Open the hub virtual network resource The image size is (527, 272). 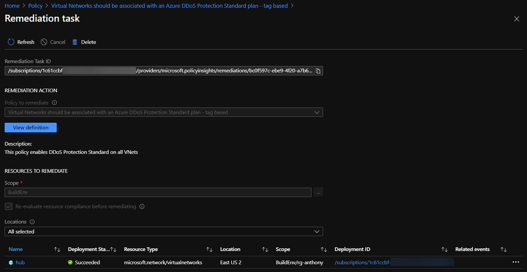(21, 262)
